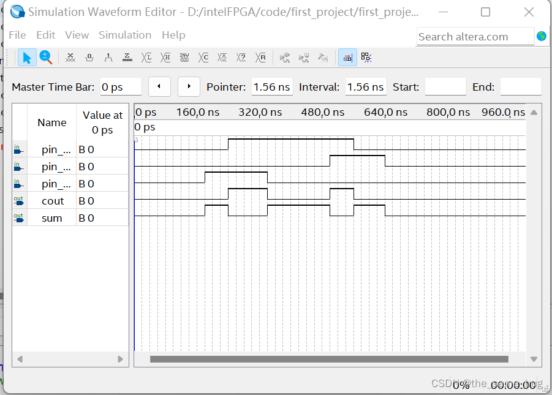Click the Interval value field
The image size is (552, 395).
pos(366,87)
